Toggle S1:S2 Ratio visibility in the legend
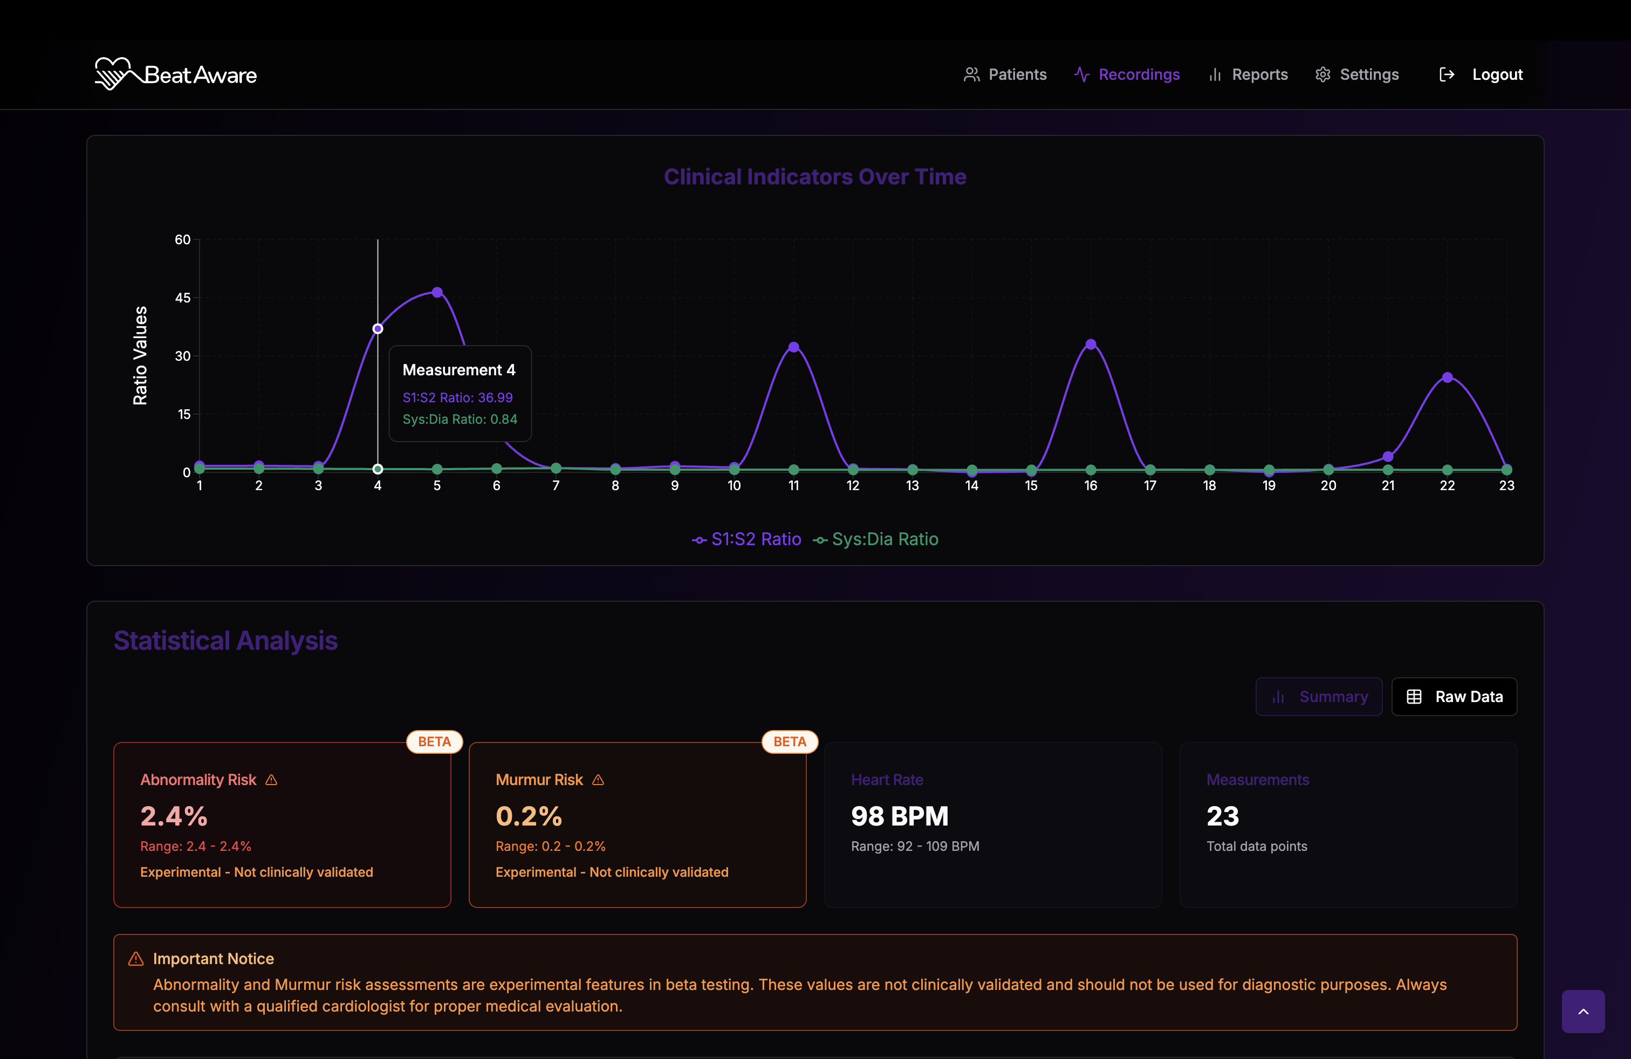 tap(746, 539)
